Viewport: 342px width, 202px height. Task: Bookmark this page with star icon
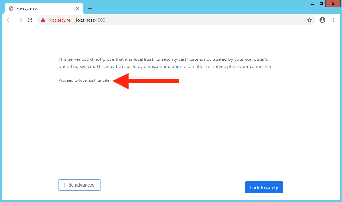309,20
